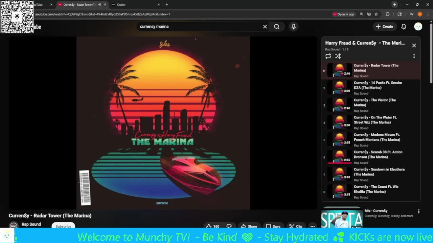The height and width of the screenshot is (243, 433).
Task: Click the magnifier search button
Action: [277, 27]
